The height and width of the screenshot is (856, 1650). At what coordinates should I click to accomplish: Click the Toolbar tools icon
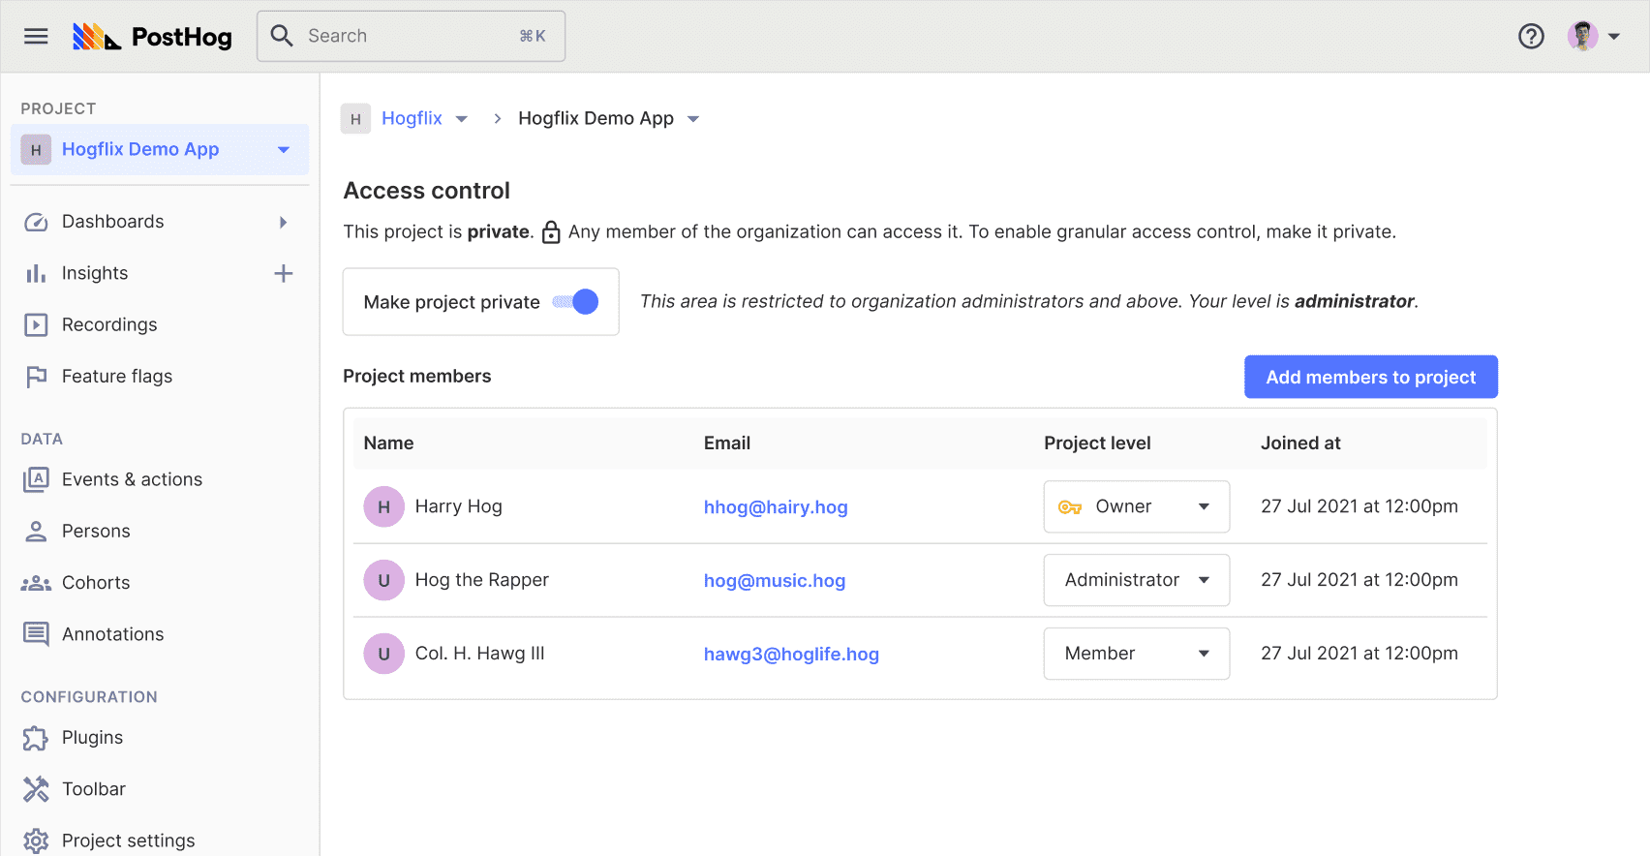[36, 789]
